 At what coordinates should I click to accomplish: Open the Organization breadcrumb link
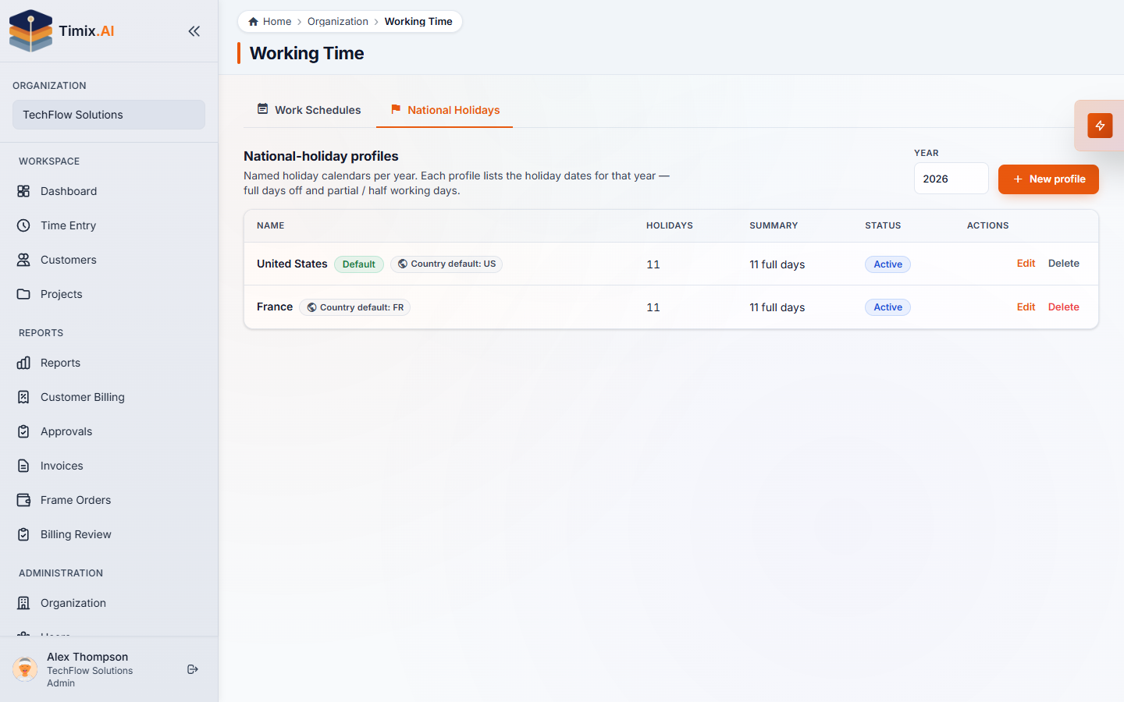point(337,22)
